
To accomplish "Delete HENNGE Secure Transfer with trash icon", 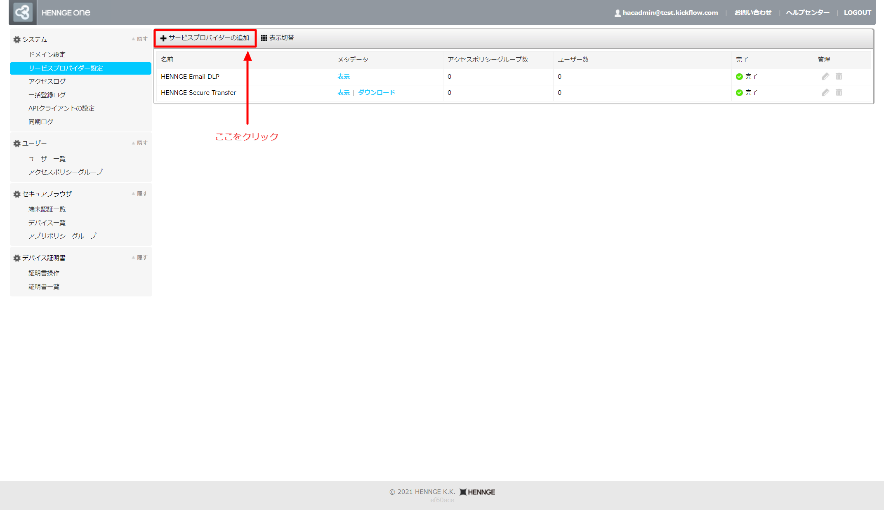I will click(839, 92).
